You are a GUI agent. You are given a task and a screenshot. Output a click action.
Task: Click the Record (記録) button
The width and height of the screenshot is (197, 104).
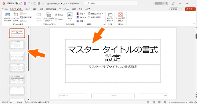174,9
